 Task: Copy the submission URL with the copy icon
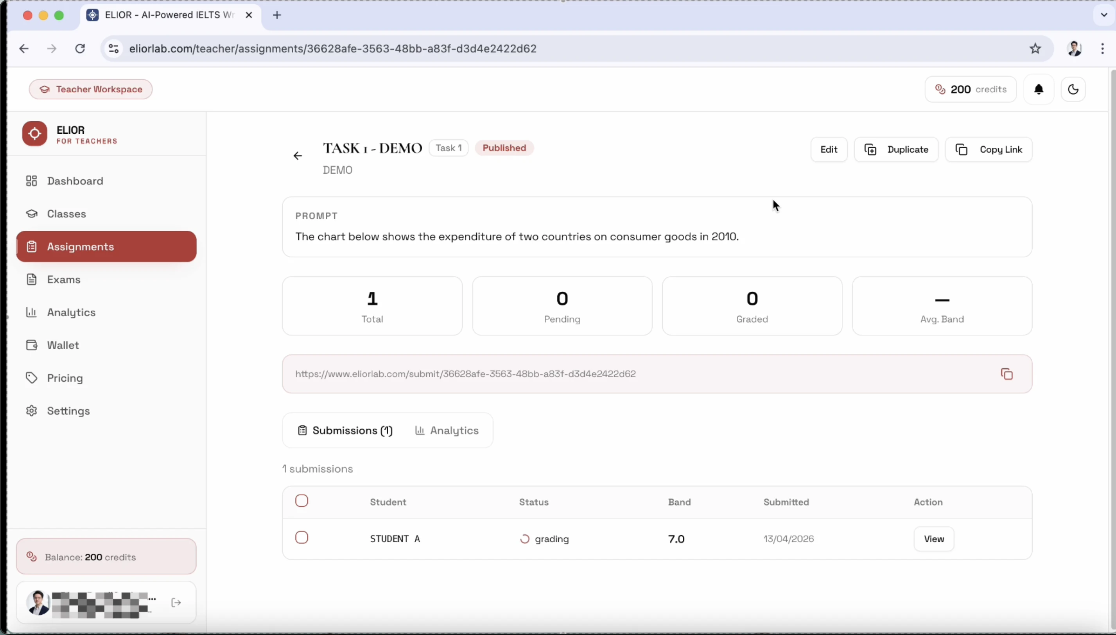coord(1006,374)
